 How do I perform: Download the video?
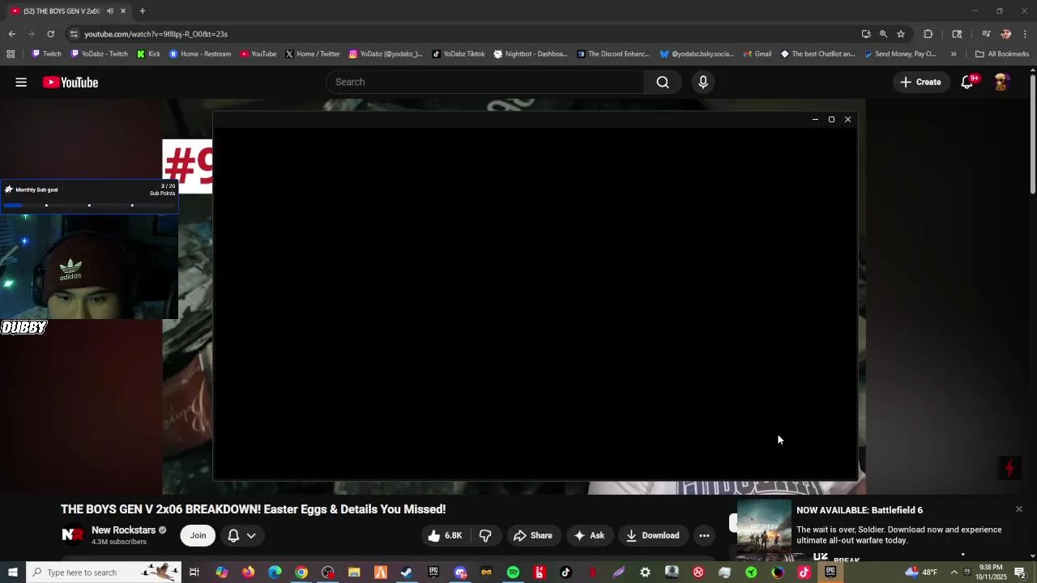pyautogui.click(x=652, y=535)
